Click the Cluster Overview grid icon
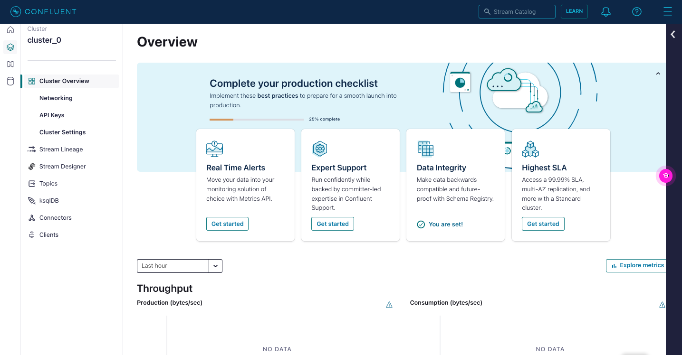 32,81
